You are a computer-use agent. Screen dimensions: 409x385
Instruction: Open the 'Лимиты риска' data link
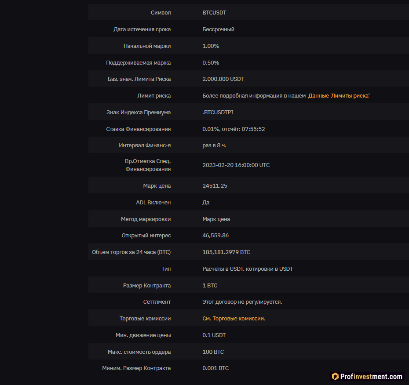click(339, 96)
